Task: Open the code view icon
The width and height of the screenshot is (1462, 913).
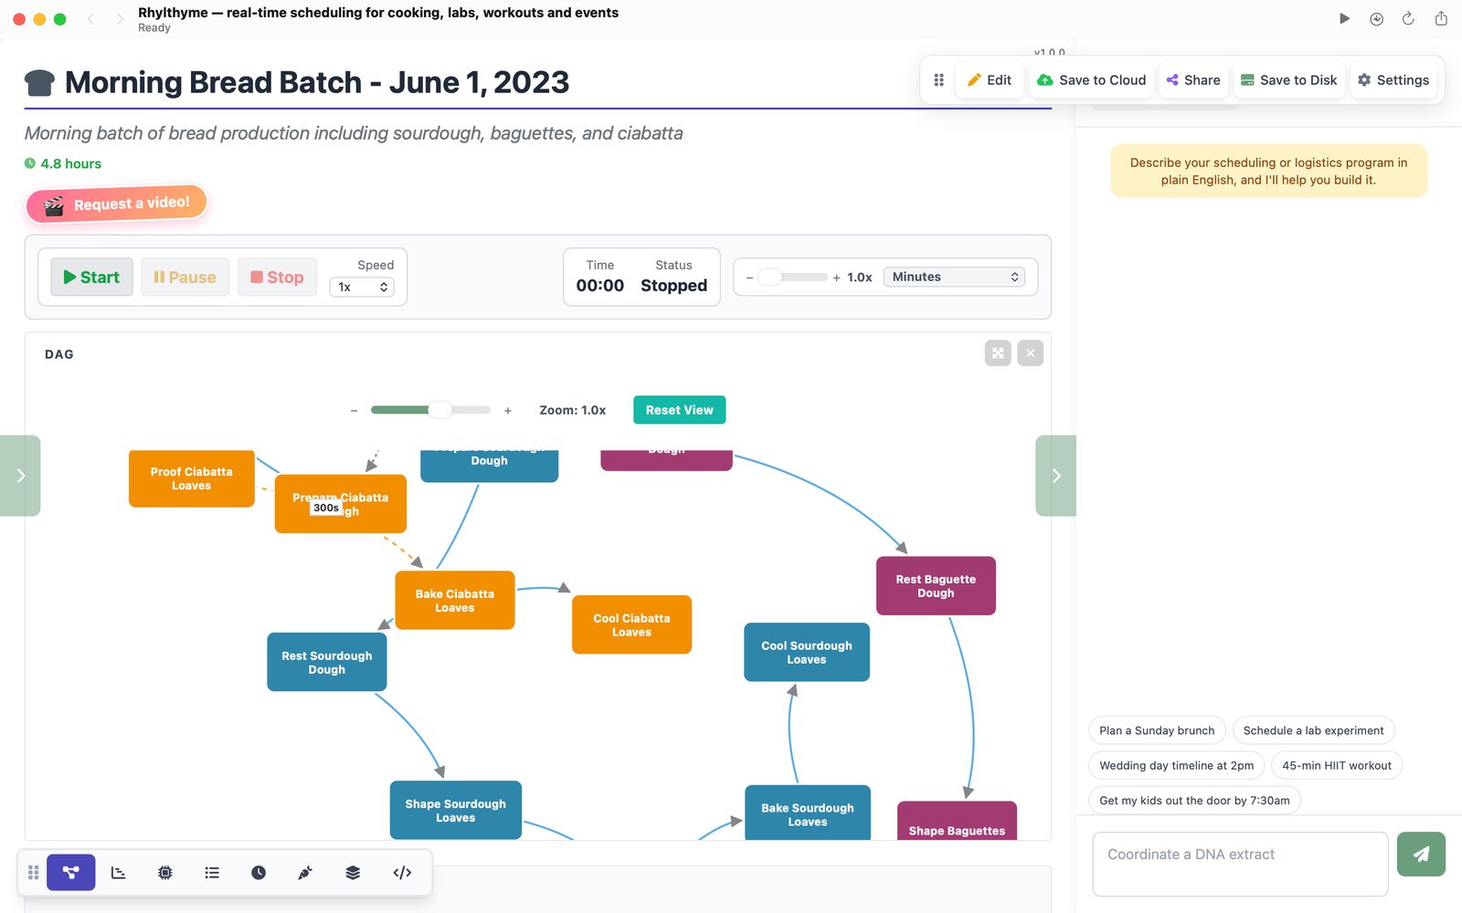Action: (402, 873)
